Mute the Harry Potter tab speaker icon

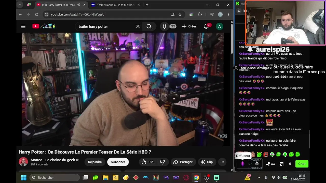pyautogui.click(x=79, y=5)
